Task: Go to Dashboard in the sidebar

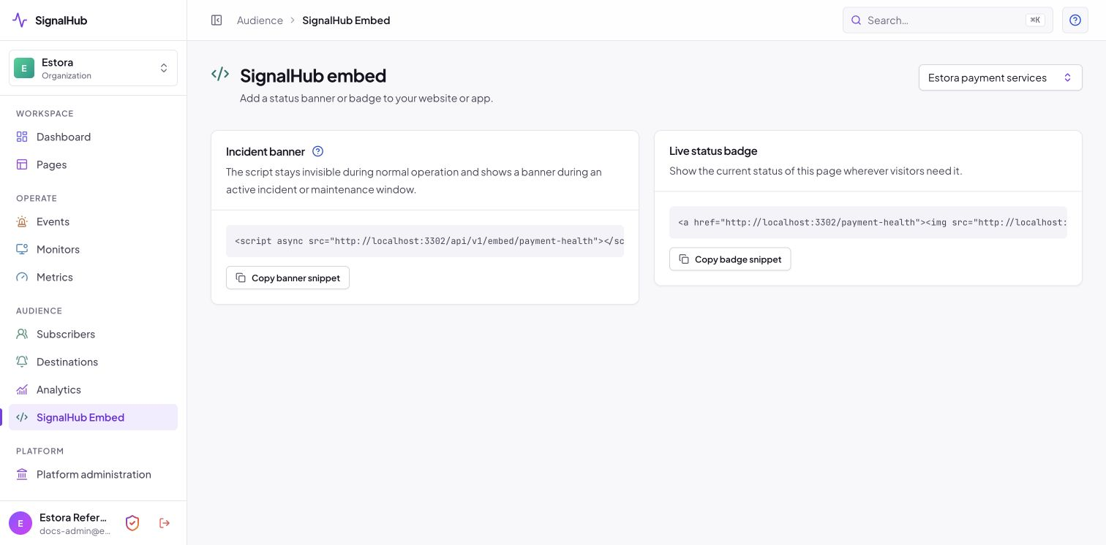Action: point(93,137)
